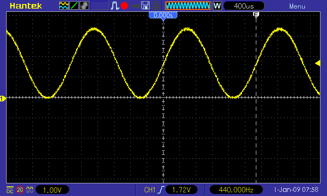327x196 pixels.
Task: Click the gray persistence waveform icon
Action: tap(84, 6)
